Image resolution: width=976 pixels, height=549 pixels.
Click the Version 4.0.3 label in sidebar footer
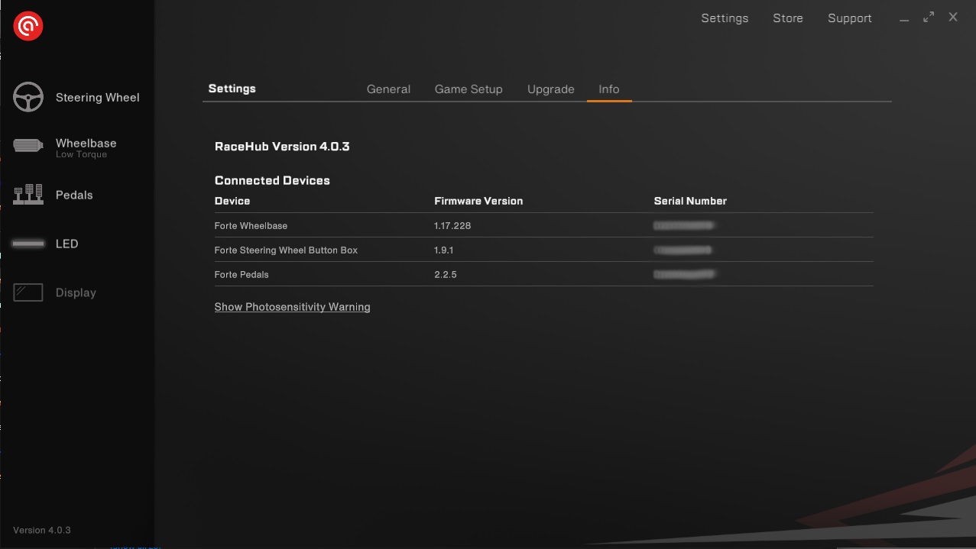(42, 530)
